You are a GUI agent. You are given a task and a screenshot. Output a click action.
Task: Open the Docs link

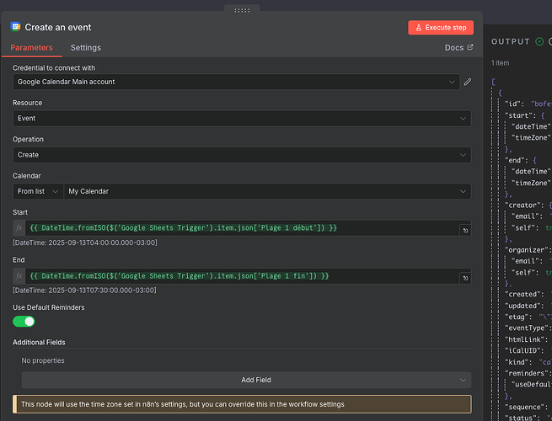458,48
